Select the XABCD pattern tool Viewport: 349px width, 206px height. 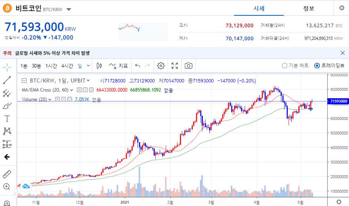(x=7, y=131)
